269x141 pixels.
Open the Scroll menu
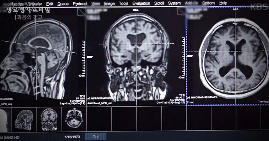click(159, 3)
